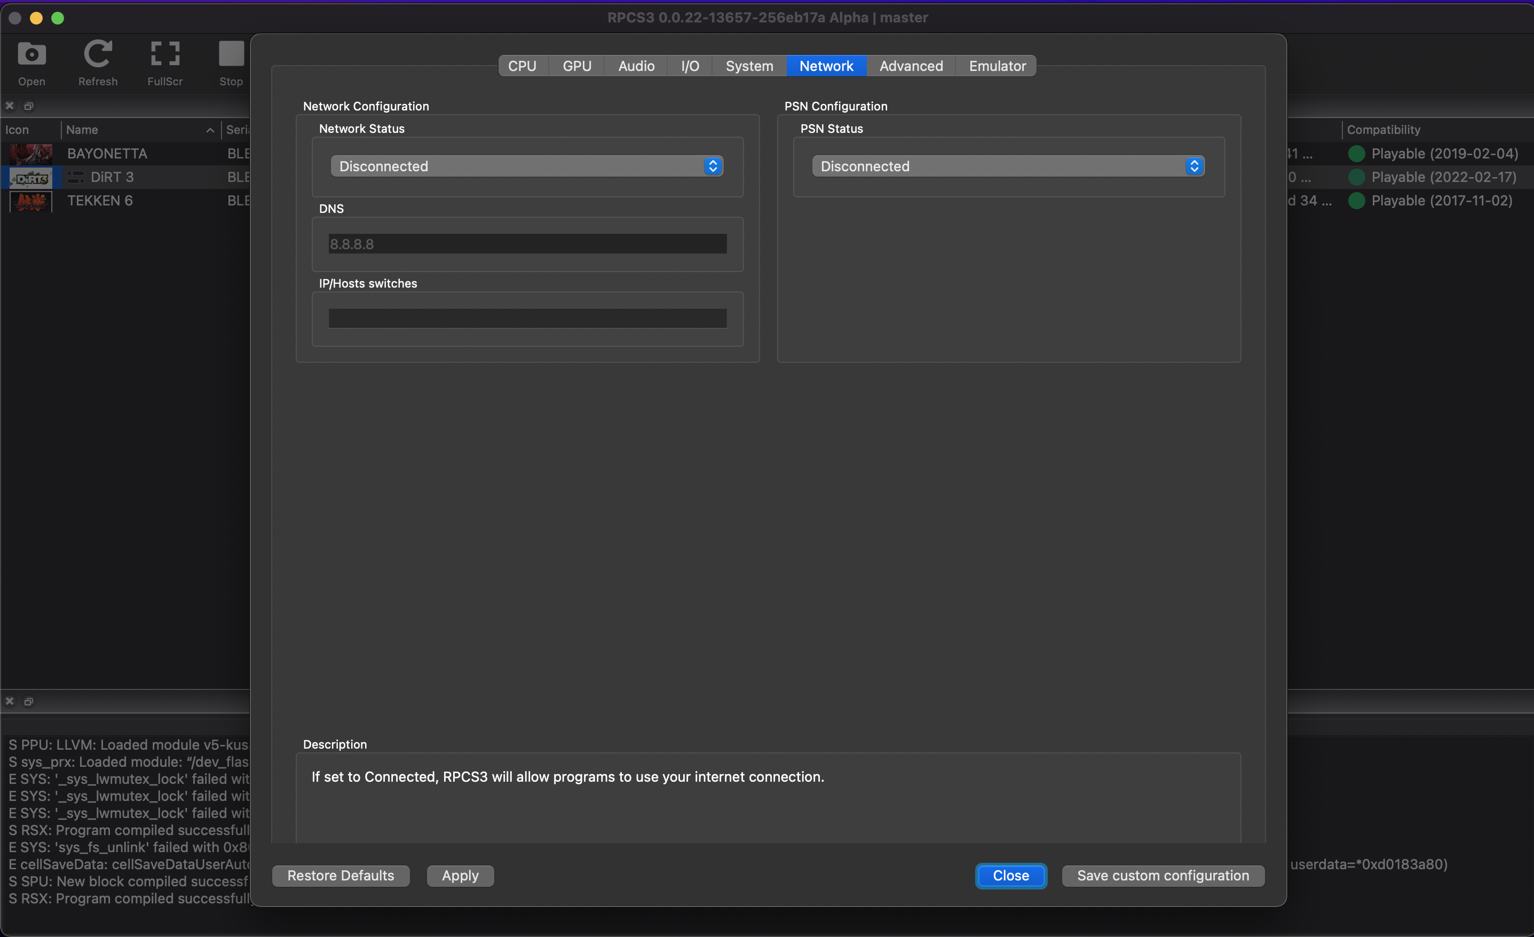This screenshot has height=937, width=1534.
Task: Switch to the Advanced tab
Action: coord(911,66)
